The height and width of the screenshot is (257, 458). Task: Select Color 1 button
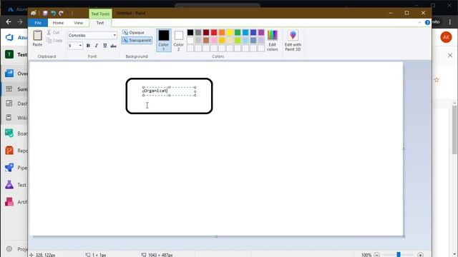coord(164,40)
